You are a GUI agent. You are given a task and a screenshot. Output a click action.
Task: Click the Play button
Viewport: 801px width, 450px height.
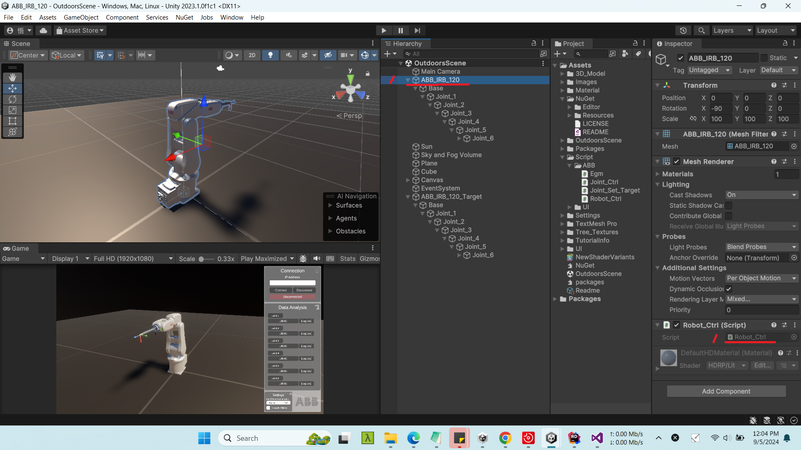tap(384, 30)
